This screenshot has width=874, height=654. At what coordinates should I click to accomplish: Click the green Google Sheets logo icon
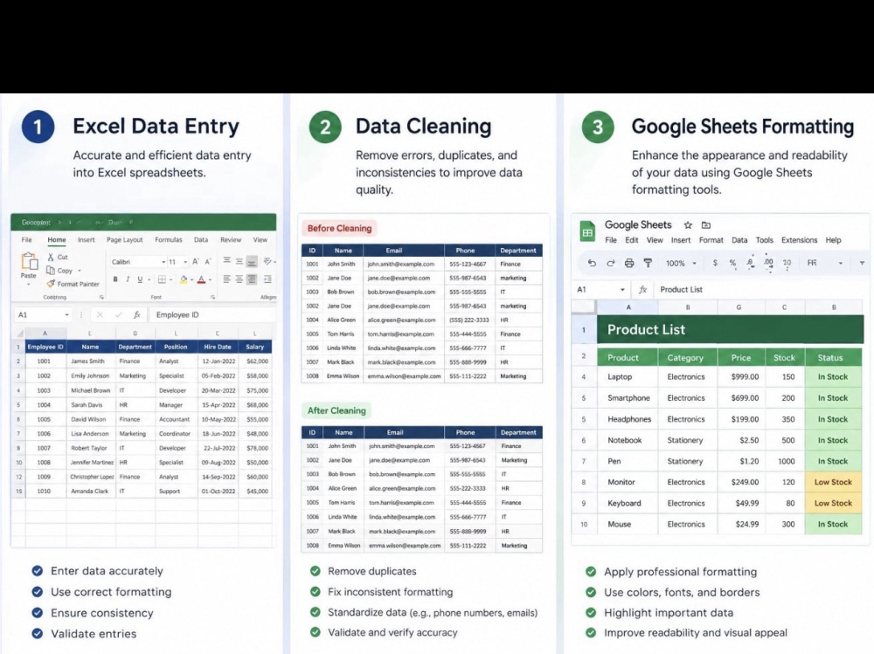point(587,231)
